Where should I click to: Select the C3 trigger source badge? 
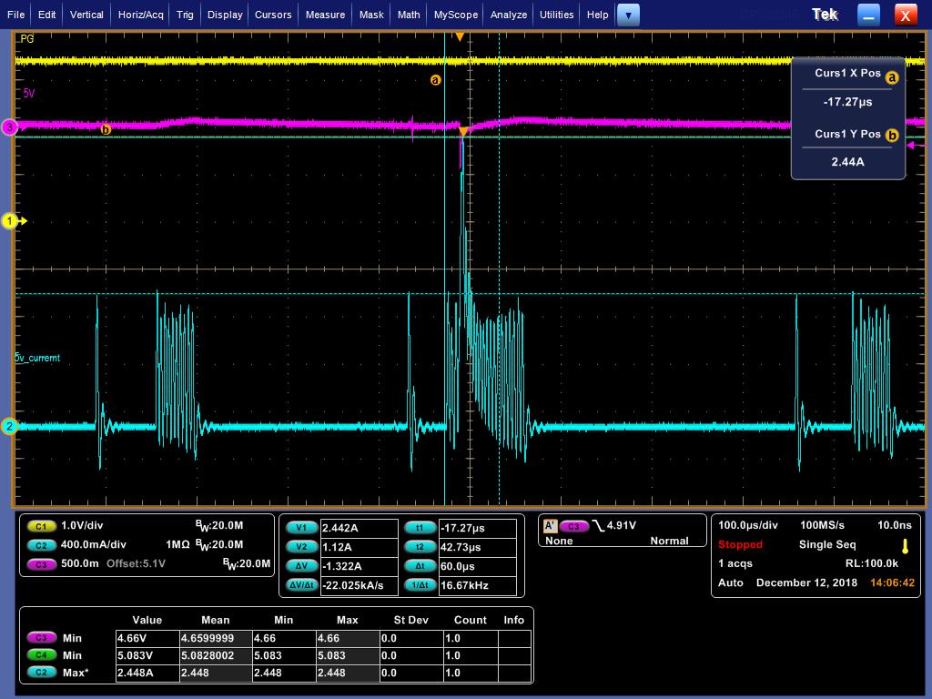pyautogui.click(x=573, y=526)
